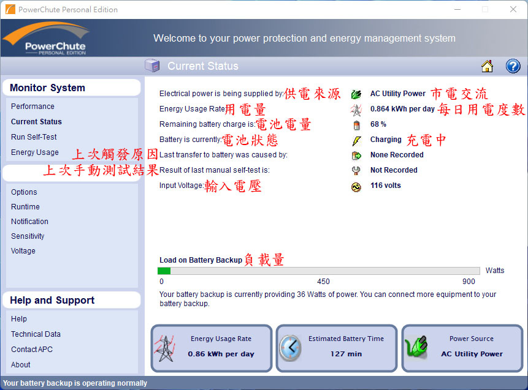Click the green plug icon in Power Source card
This screenshot has width=528, height=390.
416,347
